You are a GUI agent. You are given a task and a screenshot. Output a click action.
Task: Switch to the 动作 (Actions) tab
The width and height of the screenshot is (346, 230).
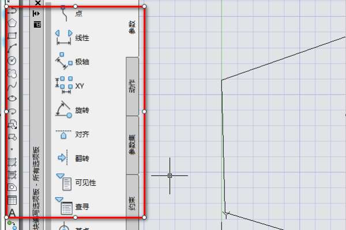click(x=132, y=86)
